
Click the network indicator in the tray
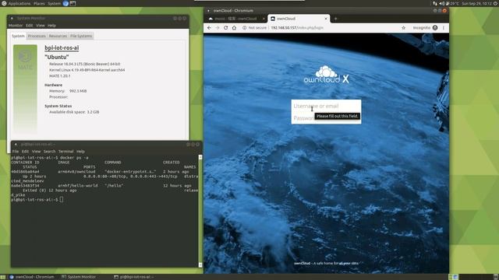tap(435, 3)
